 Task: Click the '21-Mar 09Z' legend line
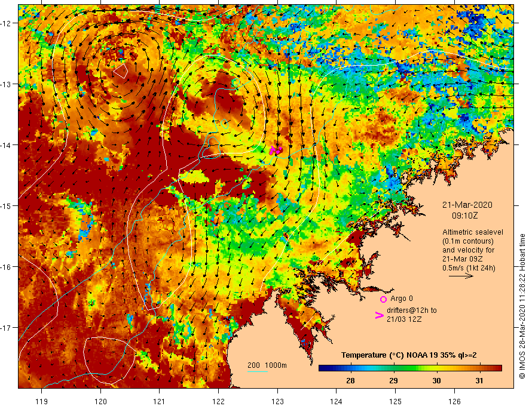pyautogui.click(x=462, y=259)
